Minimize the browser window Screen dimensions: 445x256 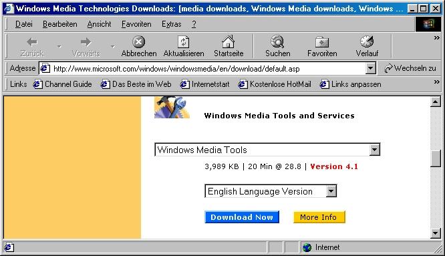click(x=412, y=9)
